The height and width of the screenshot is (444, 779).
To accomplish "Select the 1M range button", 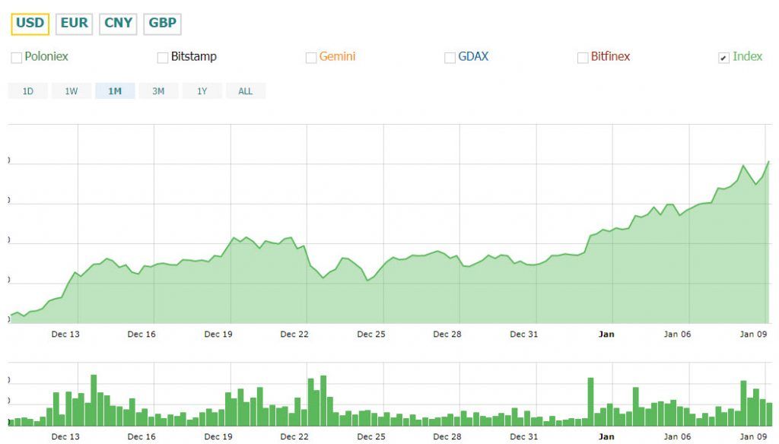I will point(115,91).
